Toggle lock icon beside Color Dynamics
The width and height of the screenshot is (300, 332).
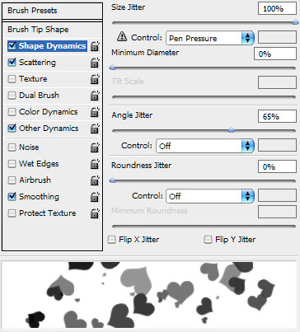click(x=95, y=112)
